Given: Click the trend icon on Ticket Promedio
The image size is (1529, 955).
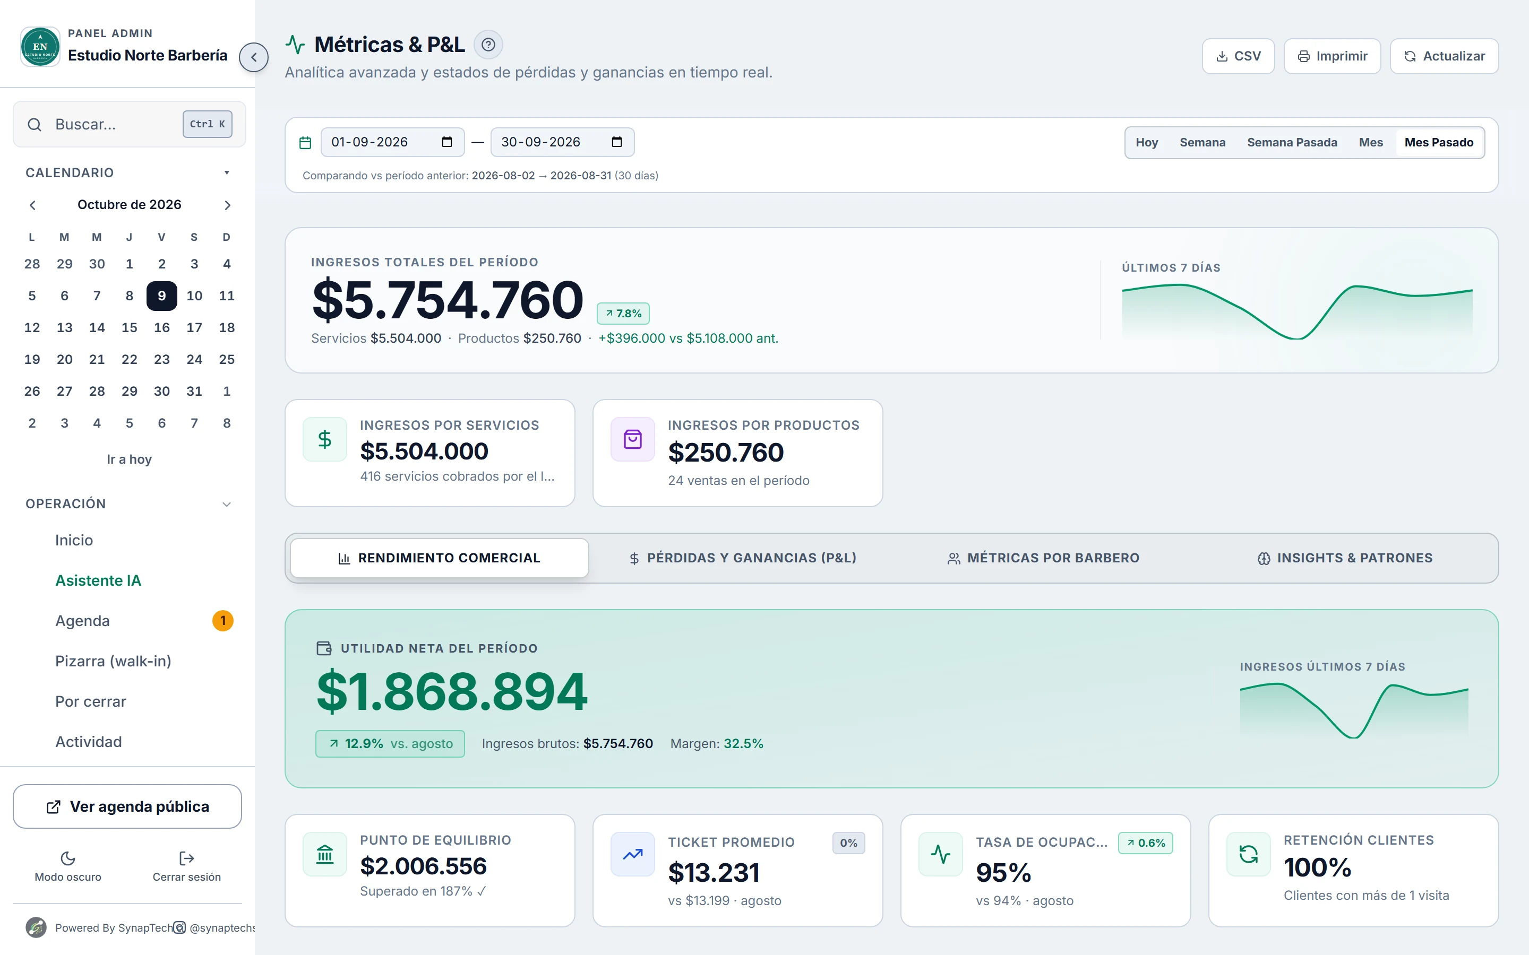Looking at the screenshot, I should pos(632,854).
